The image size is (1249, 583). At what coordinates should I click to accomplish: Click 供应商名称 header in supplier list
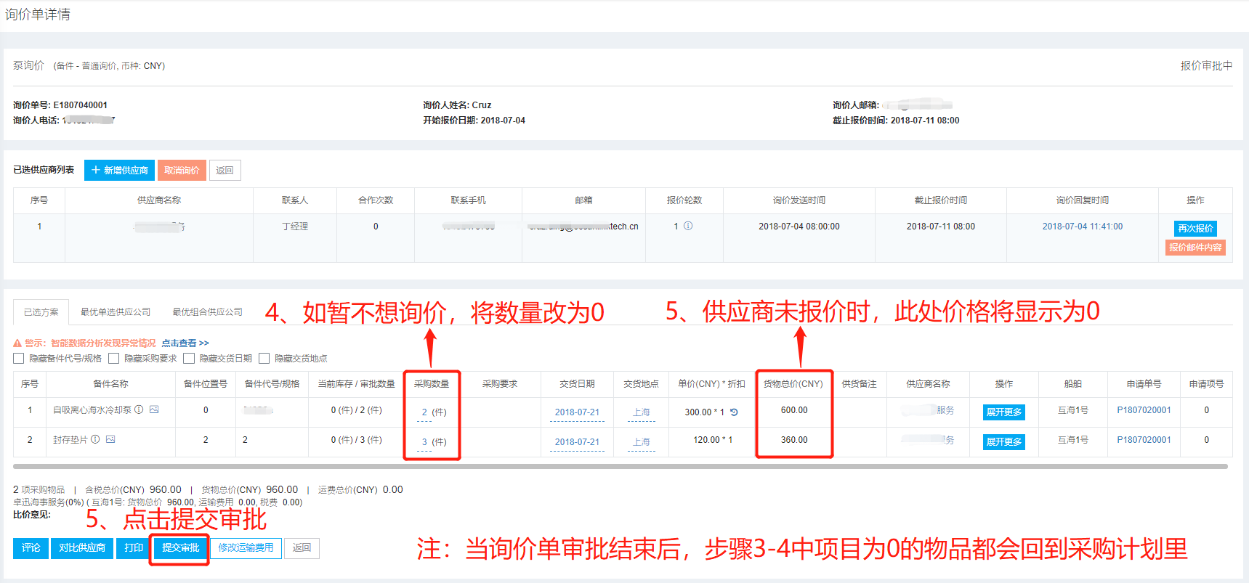tap(159, 200)
